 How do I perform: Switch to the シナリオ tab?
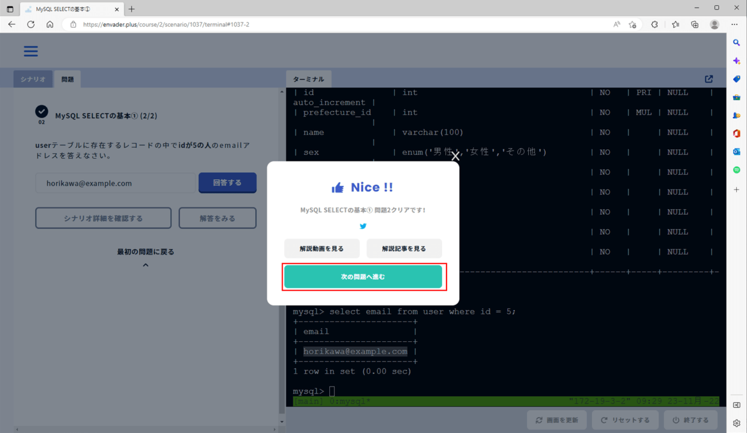pos(33,79)
